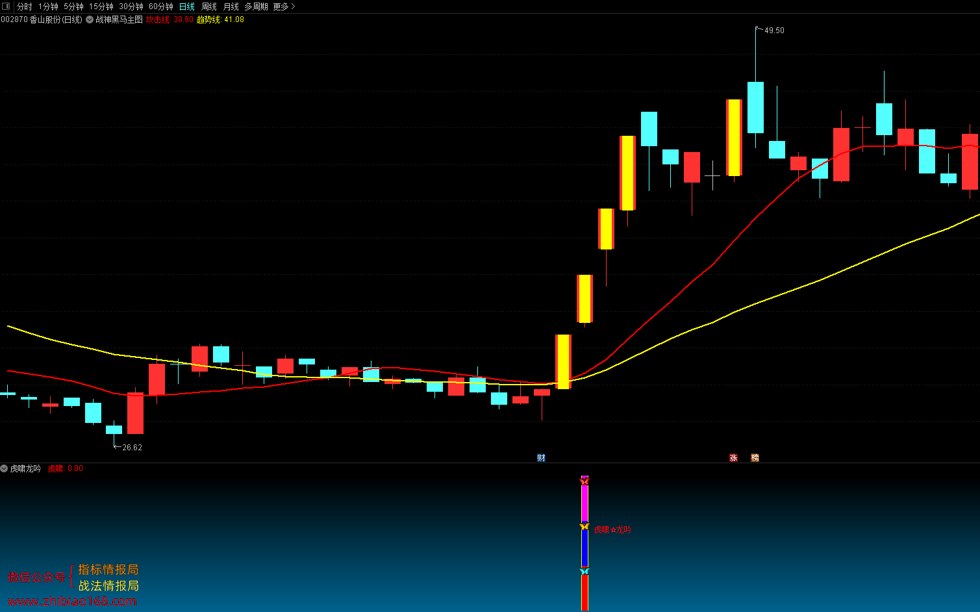The width and height of the screenshot is (980, 612).
Task: Switch to the 5分钟 period tab
Action: point(73,6)
